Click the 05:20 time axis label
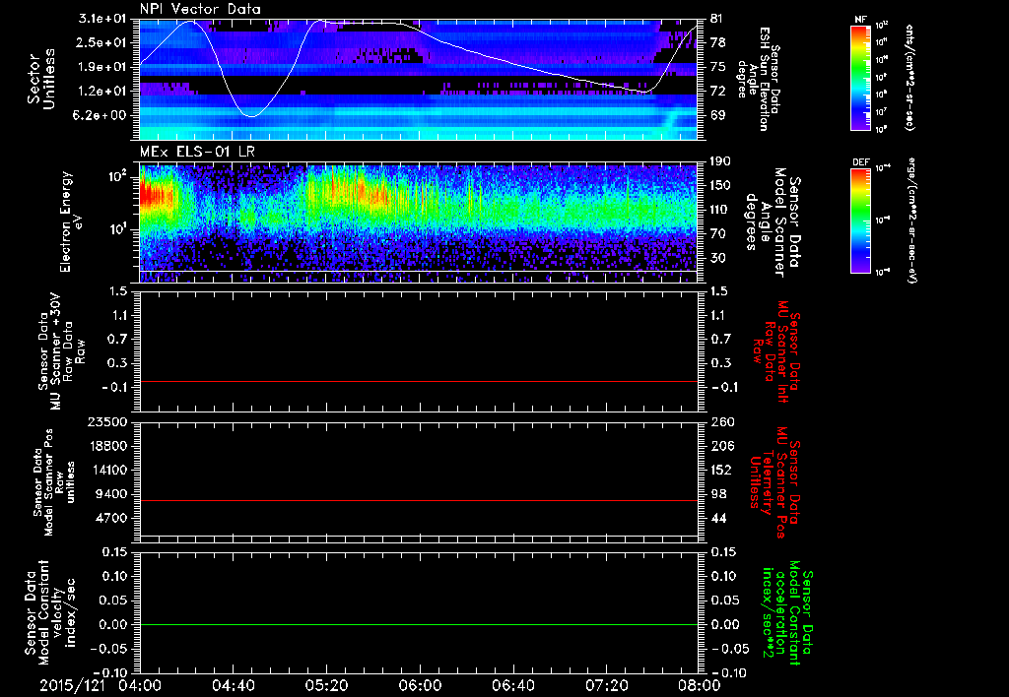The height and width of the screenshot is (697, 1009). coord(326,685)
